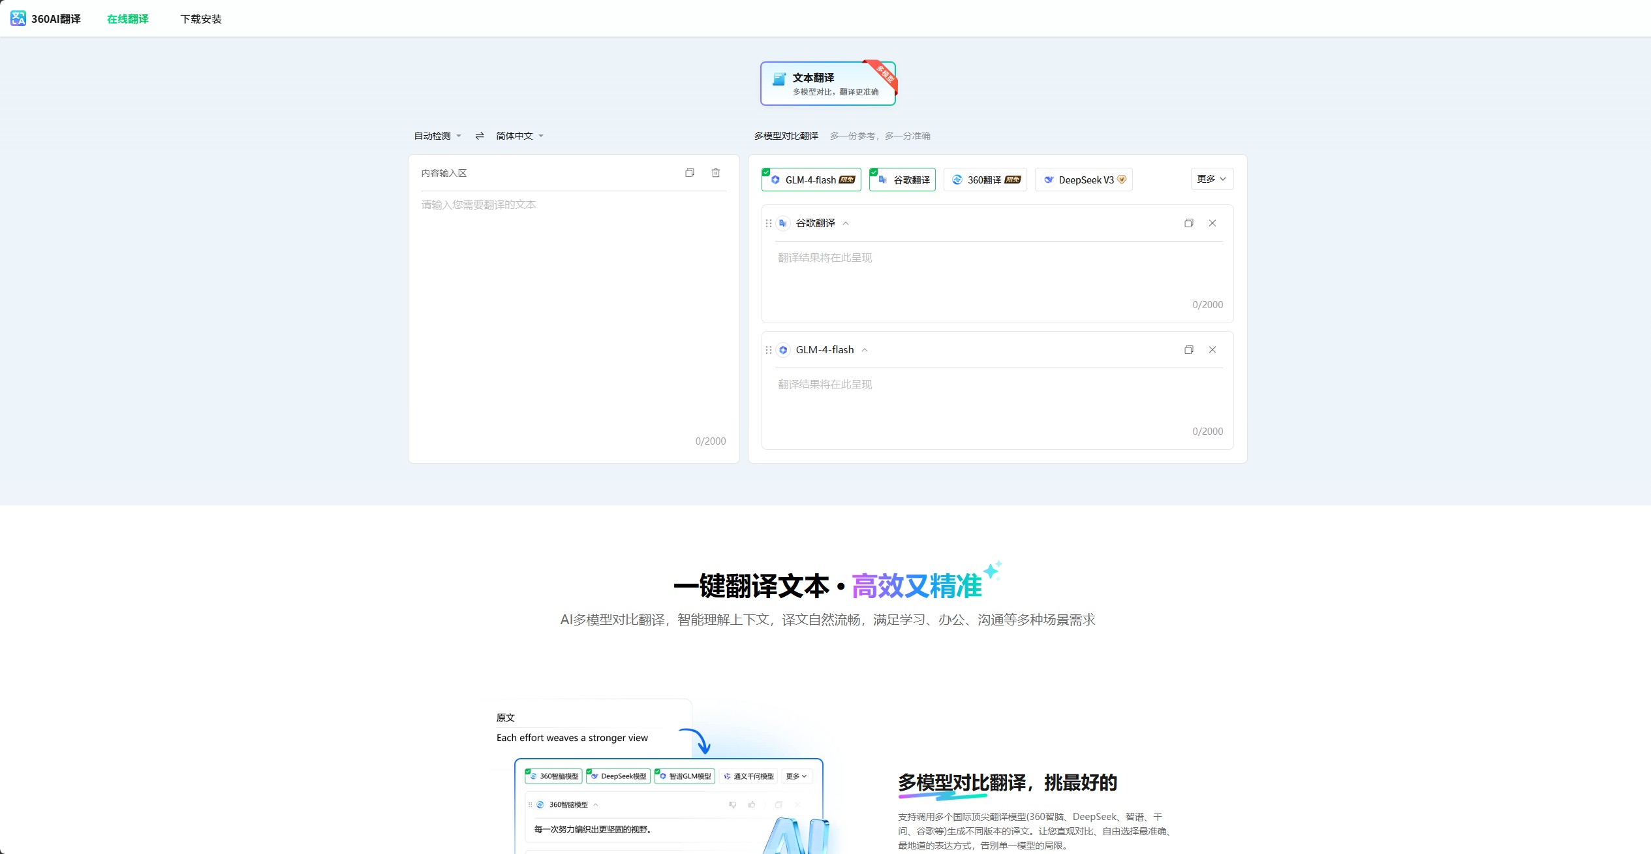Click the 谷歌翻译 panel logo icon
1651x854 pixels.
pos(783,223)
